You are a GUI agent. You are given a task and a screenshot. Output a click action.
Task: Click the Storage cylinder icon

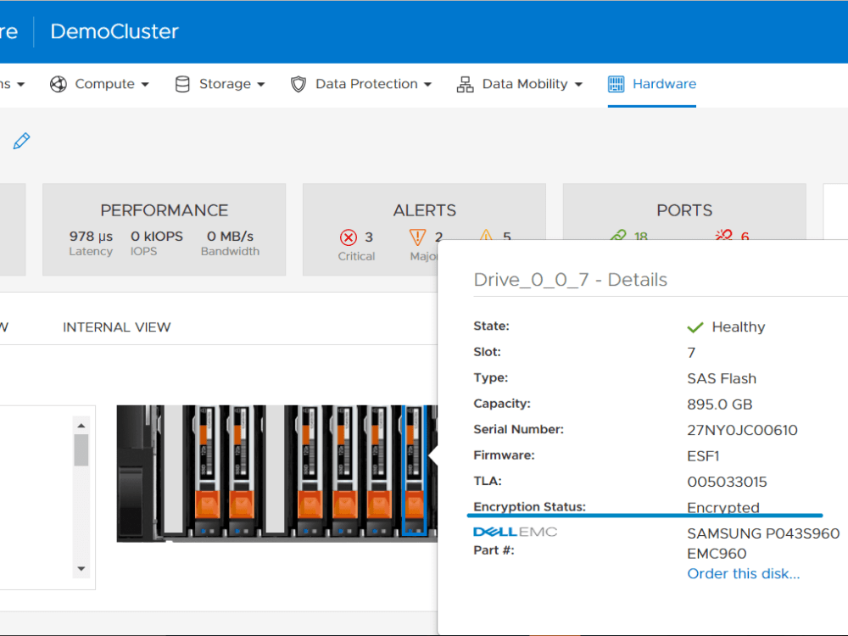coord(183,84)
